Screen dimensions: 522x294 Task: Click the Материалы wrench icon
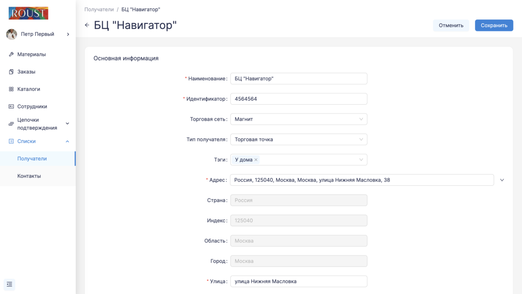[11, 54]
